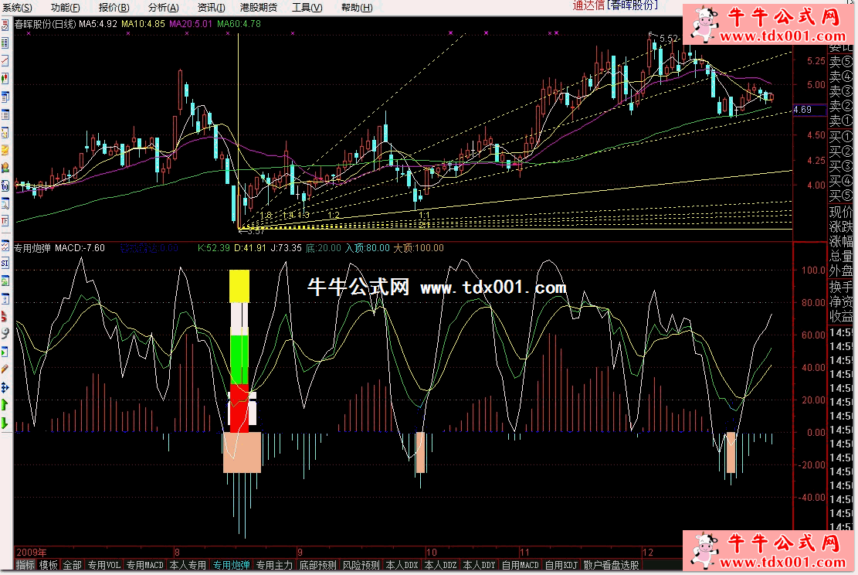The image size is (858, 575).
Task: Select the 底部预测 indicator tab
Action: [318, 565]
